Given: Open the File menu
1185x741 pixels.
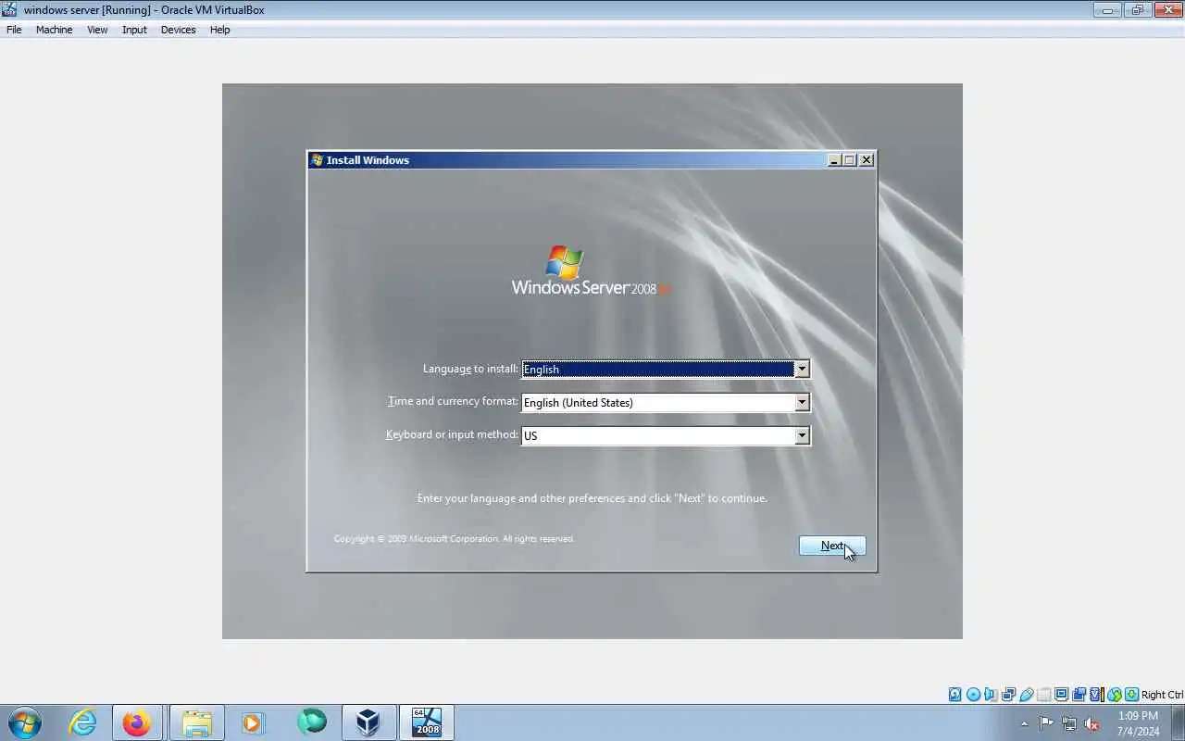Looking at the screenshot, I should tap(14, 30).
